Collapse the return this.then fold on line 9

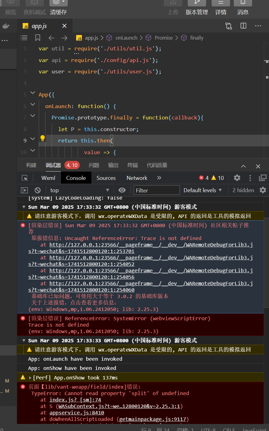pyautogui.click(x=33, y=139)
